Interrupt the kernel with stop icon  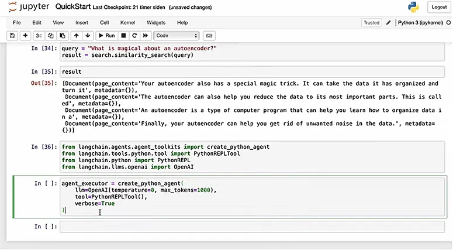click(124, 36)
